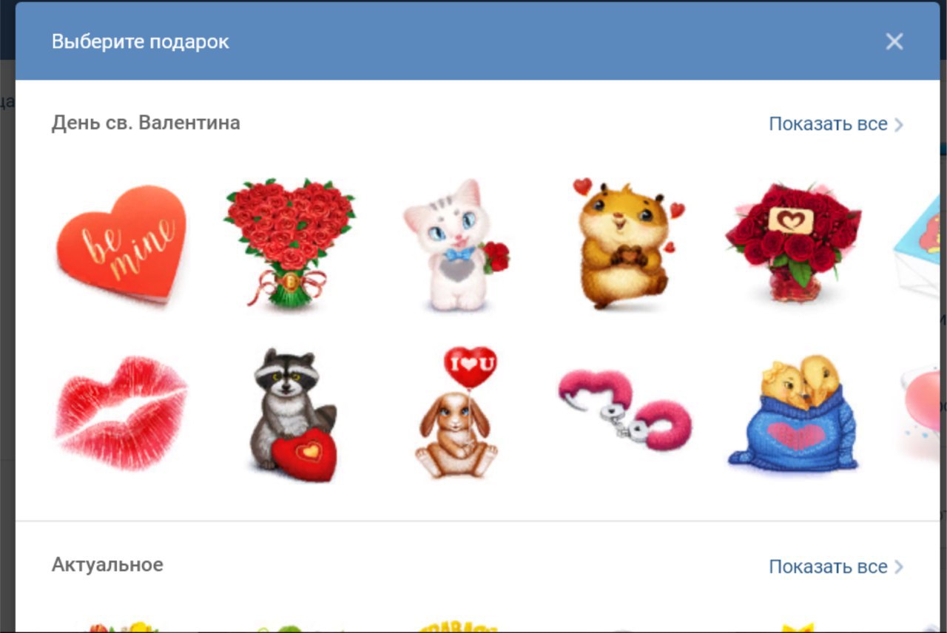Expand chevron next to Valentine's Показать все
Screen dimensions: 947x633
899,124
